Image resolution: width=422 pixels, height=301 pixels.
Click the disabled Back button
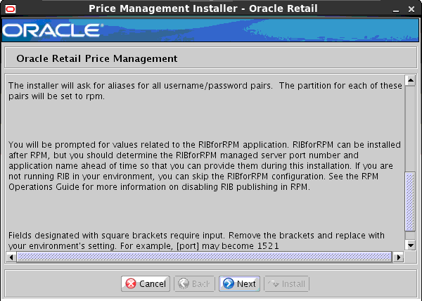pos(194,283)
